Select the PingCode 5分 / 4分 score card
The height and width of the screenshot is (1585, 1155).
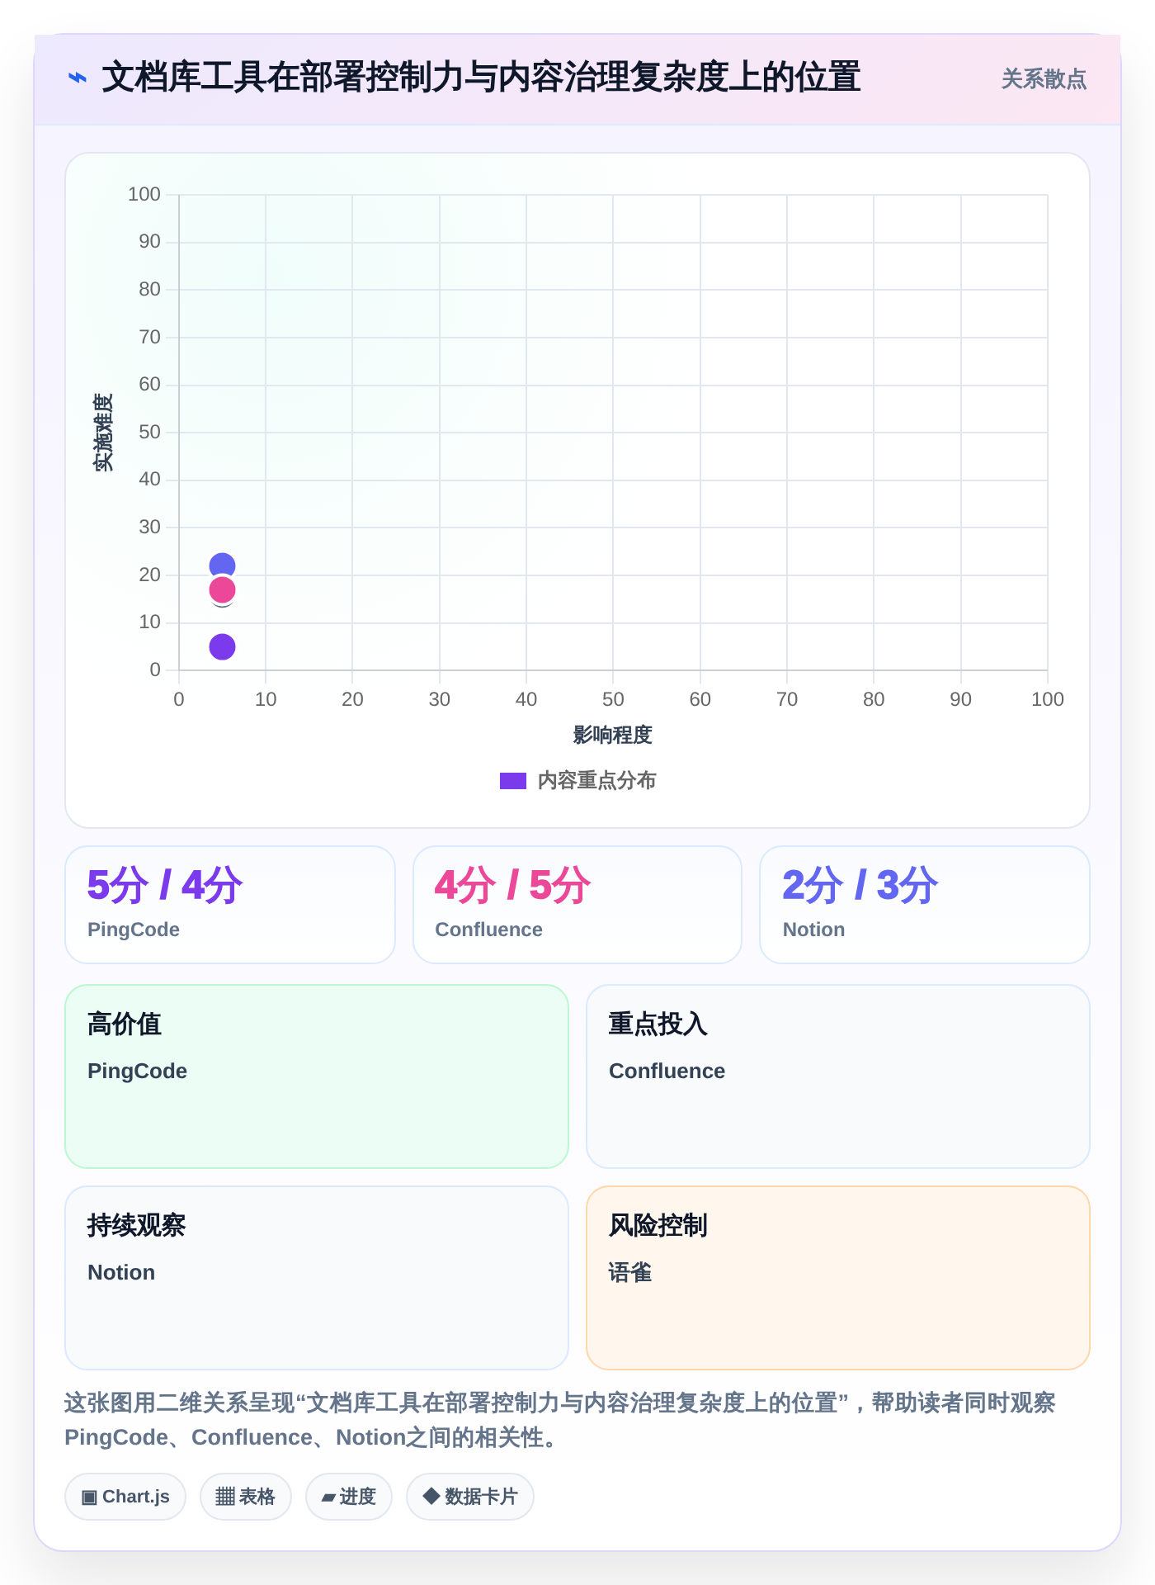[x=230, y=905]
